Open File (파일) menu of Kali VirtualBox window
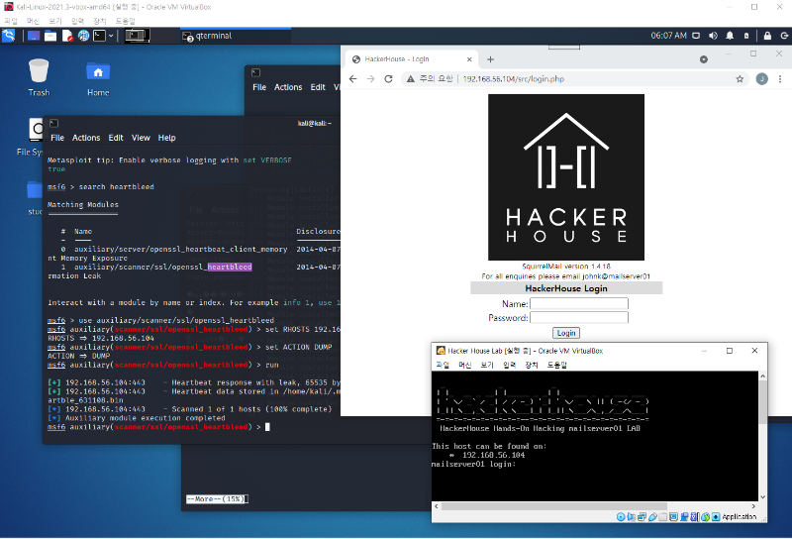Viewport: 792px width, 539px height. [11, 21]
